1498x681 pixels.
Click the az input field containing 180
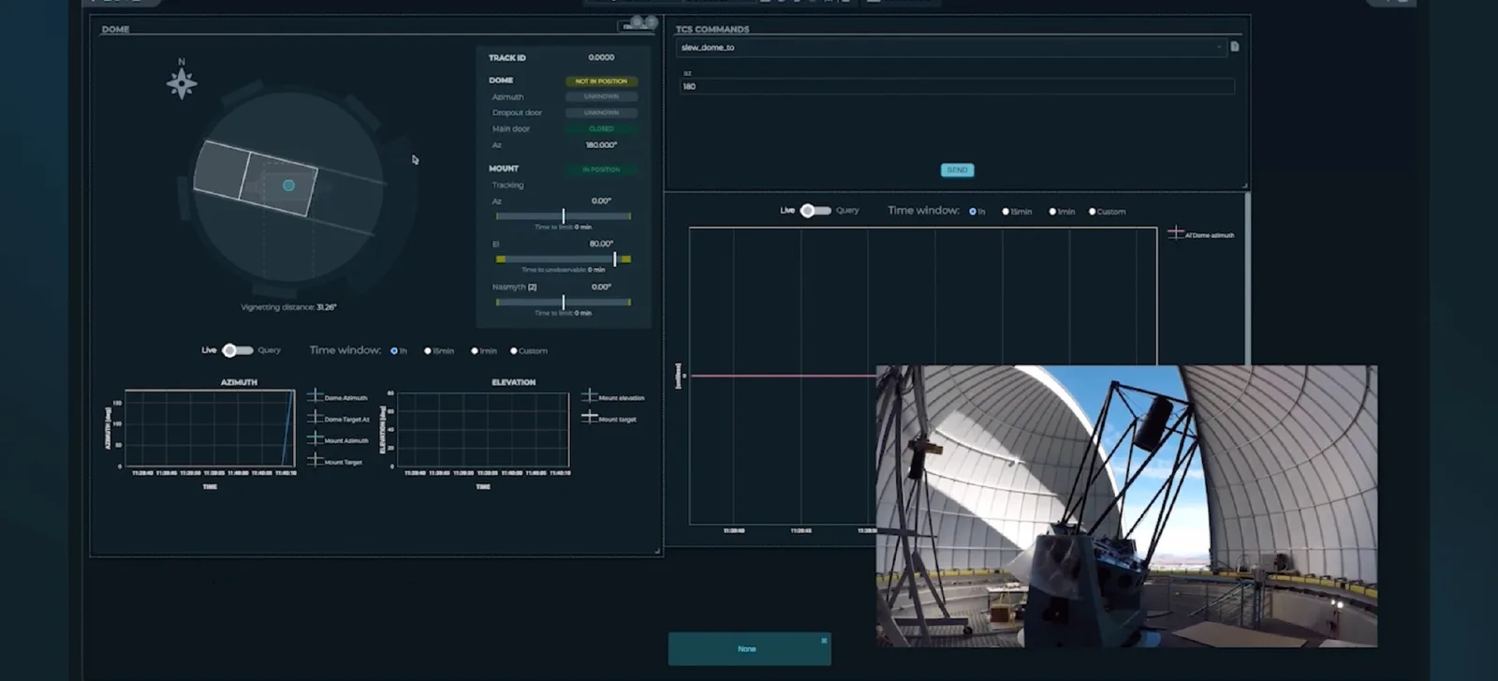[x=957, y=86]
